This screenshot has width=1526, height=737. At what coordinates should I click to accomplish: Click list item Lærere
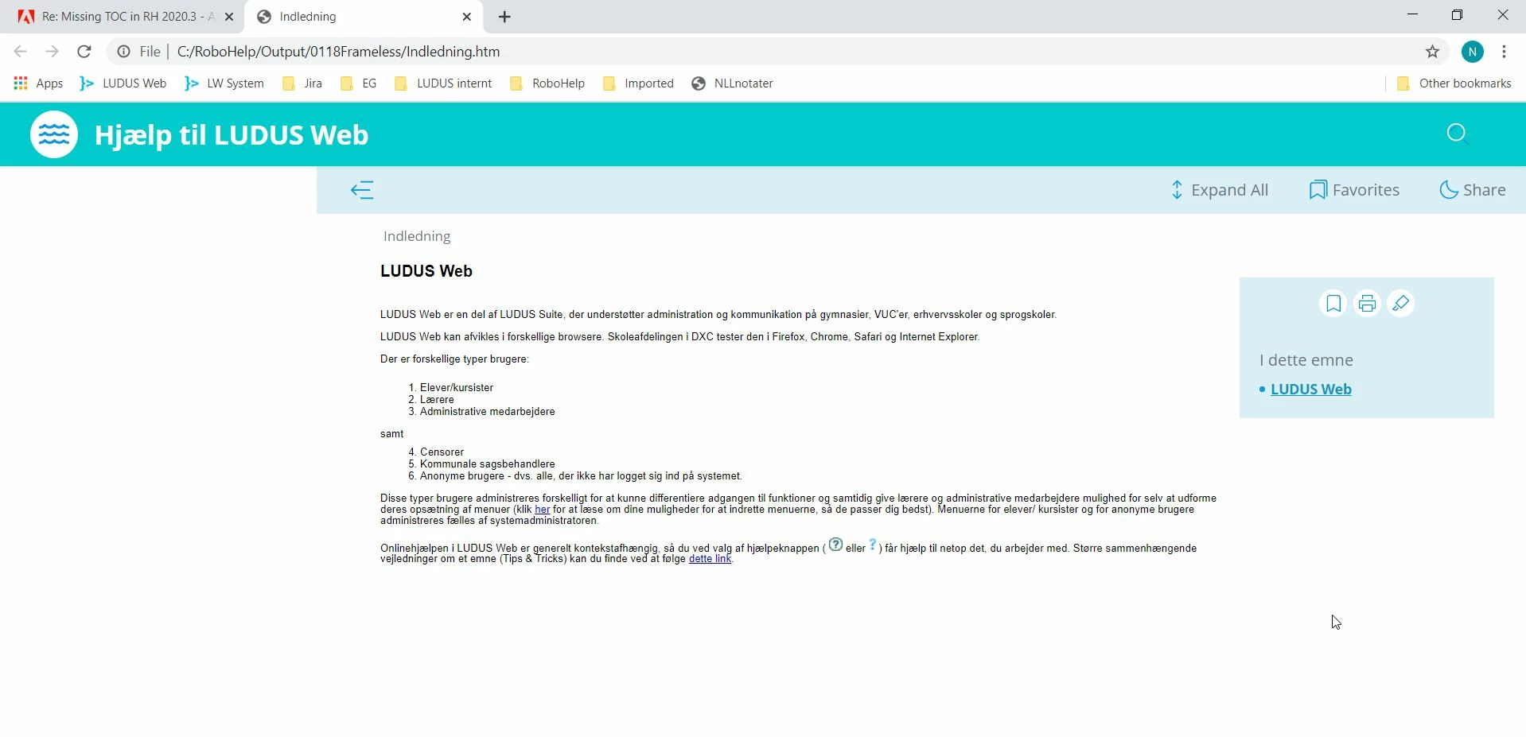tap(438, 400)
